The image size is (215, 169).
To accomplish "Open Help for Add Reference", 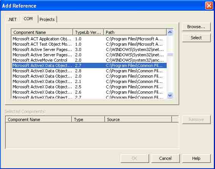I will 196,158.
